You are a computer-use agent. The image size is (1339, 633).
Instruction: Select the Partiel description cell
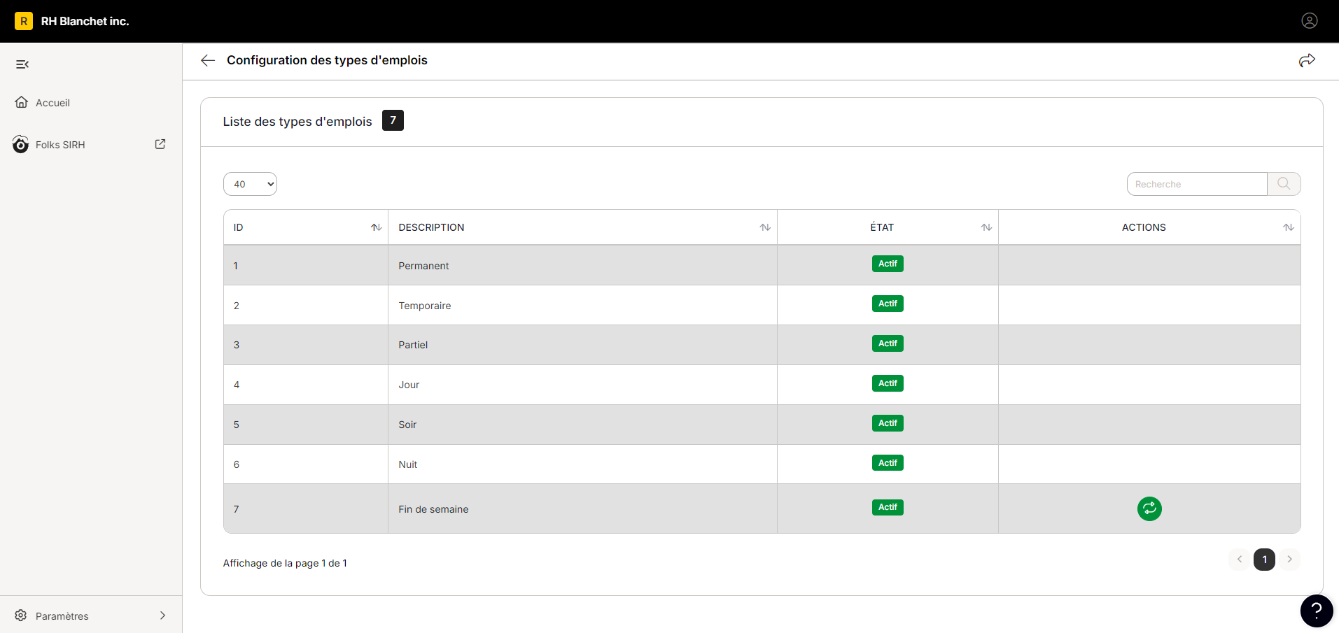point(582,345)
